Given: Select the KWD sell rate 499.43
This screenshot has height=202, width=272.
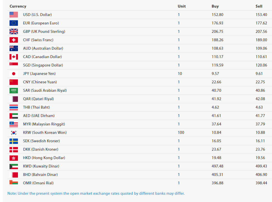Looking at the screenshot, I should [x=261, y=166].
